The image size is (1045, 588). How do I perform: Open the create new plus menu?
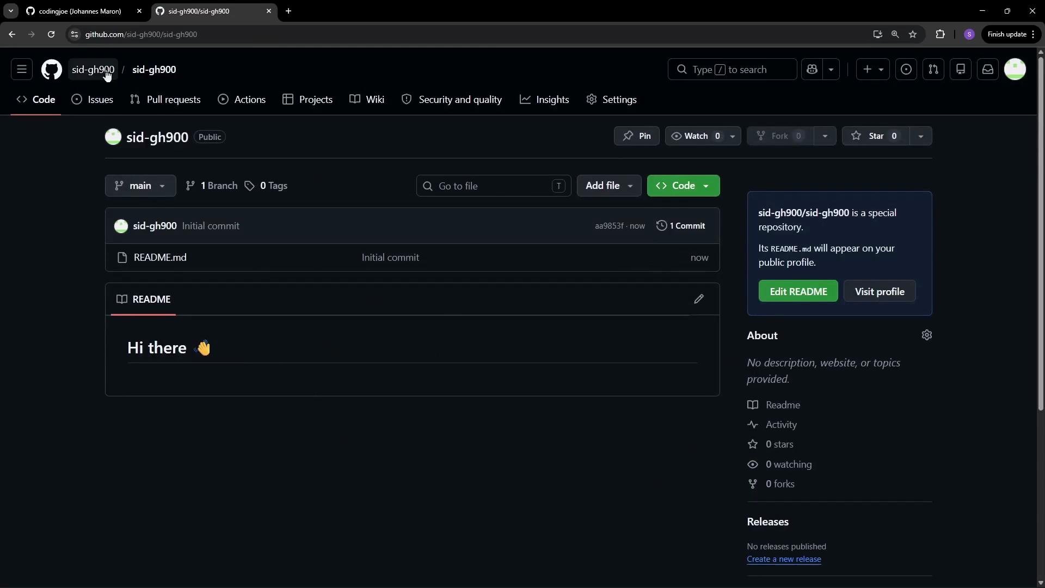872,69
